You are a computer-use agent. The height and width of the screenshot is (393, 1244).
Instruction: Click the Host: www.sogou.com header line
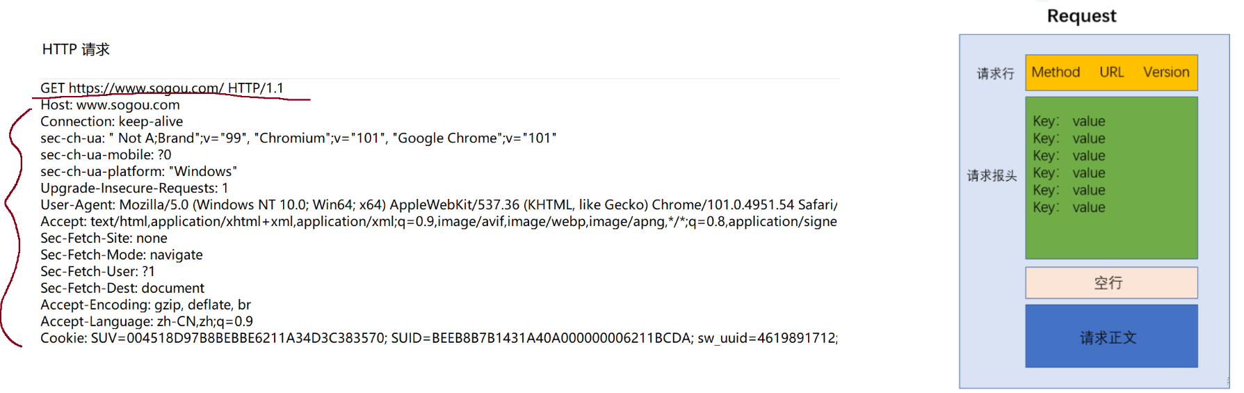(x=110, y=105)
